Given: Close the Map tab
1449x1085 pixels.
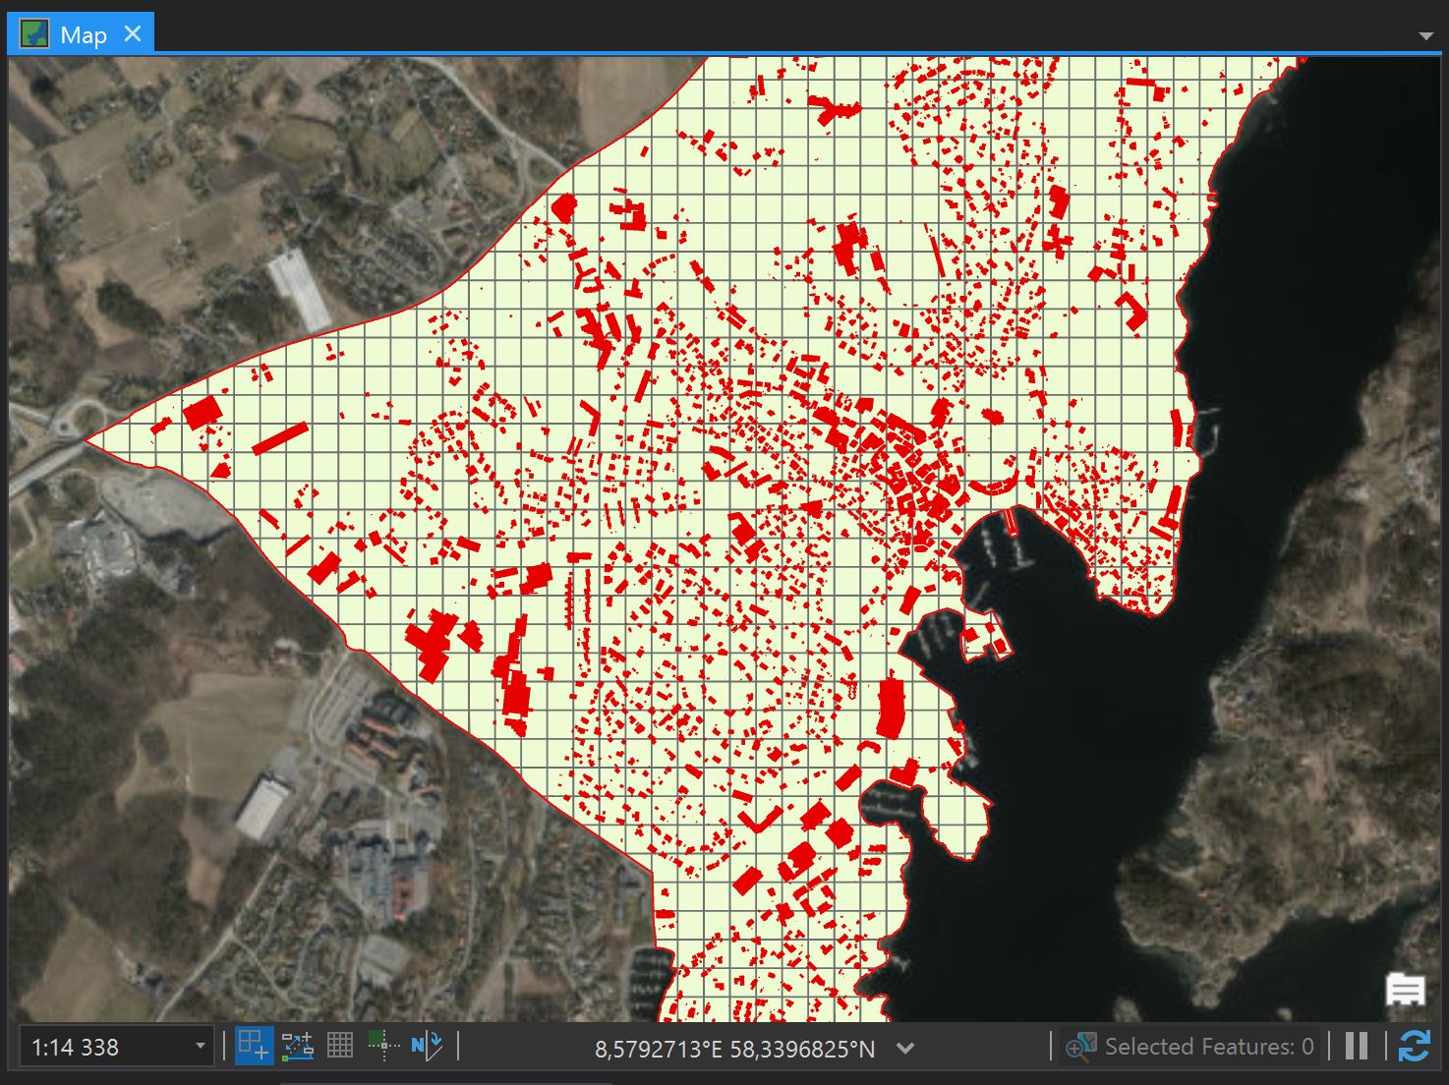Looking at the screenshot, I should point(133,34).
